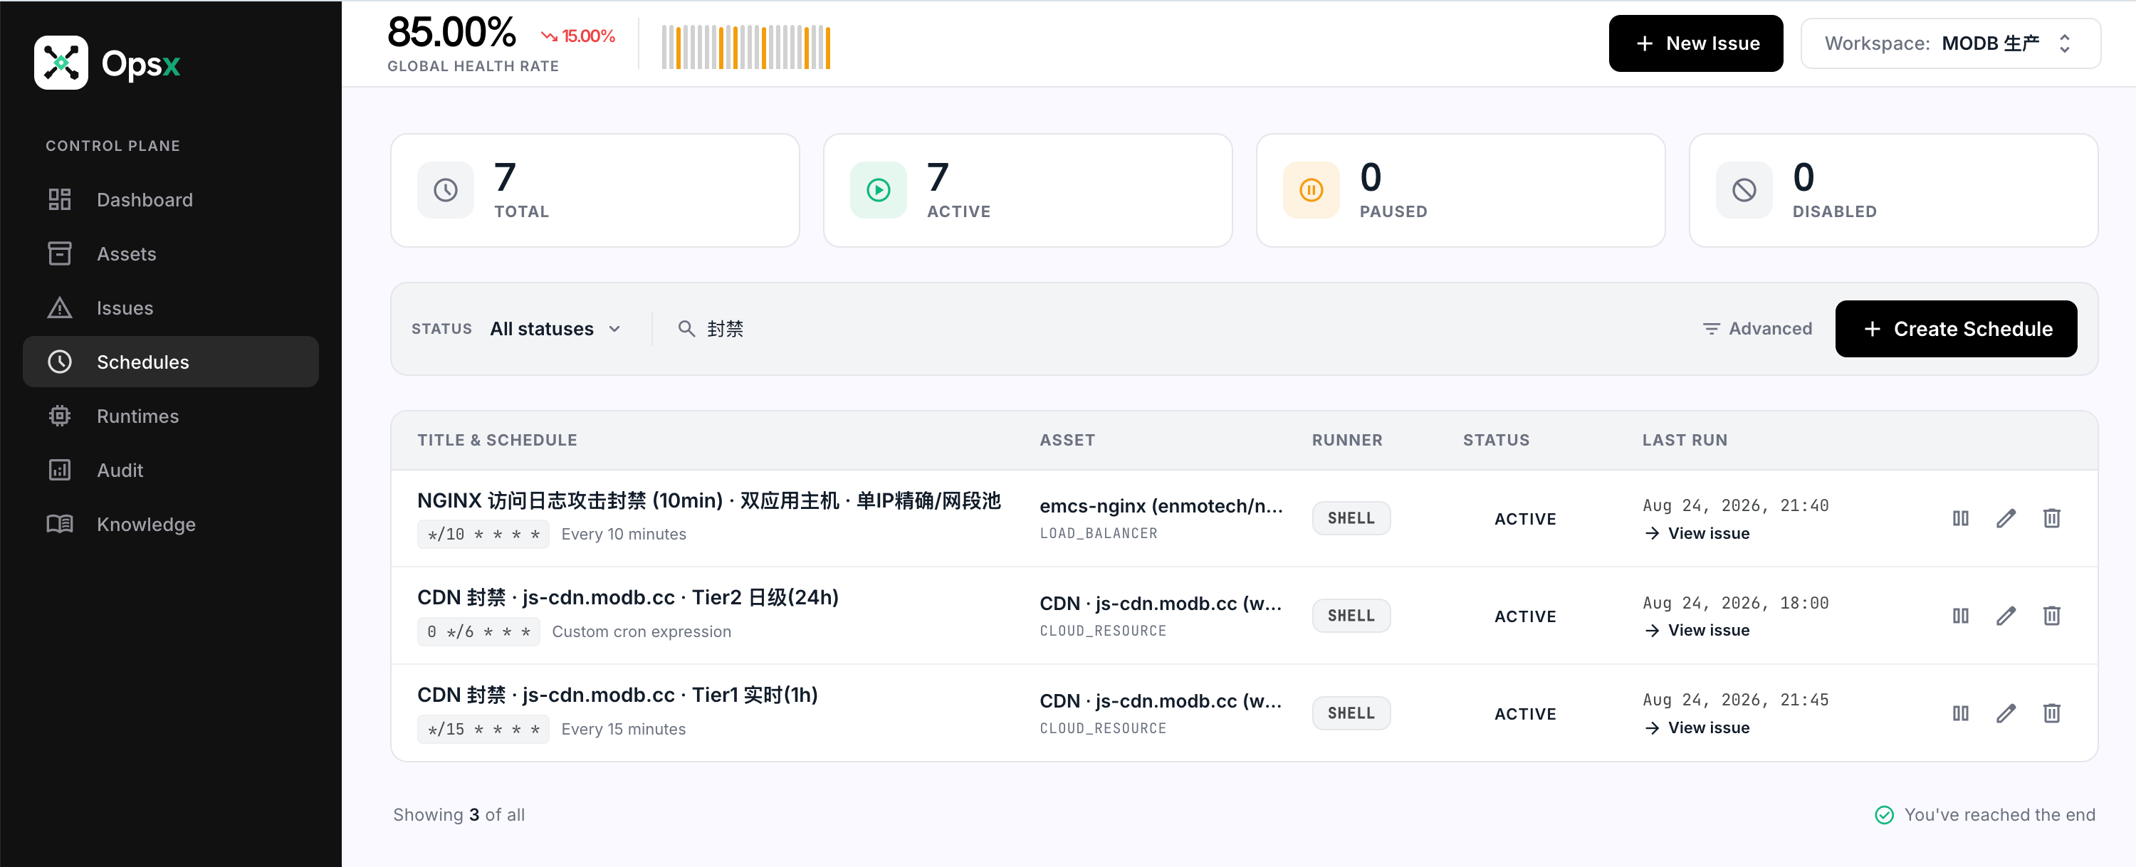
Task: Pause the NGINX 访问日志 schedule
Action: click(1960, 518)
